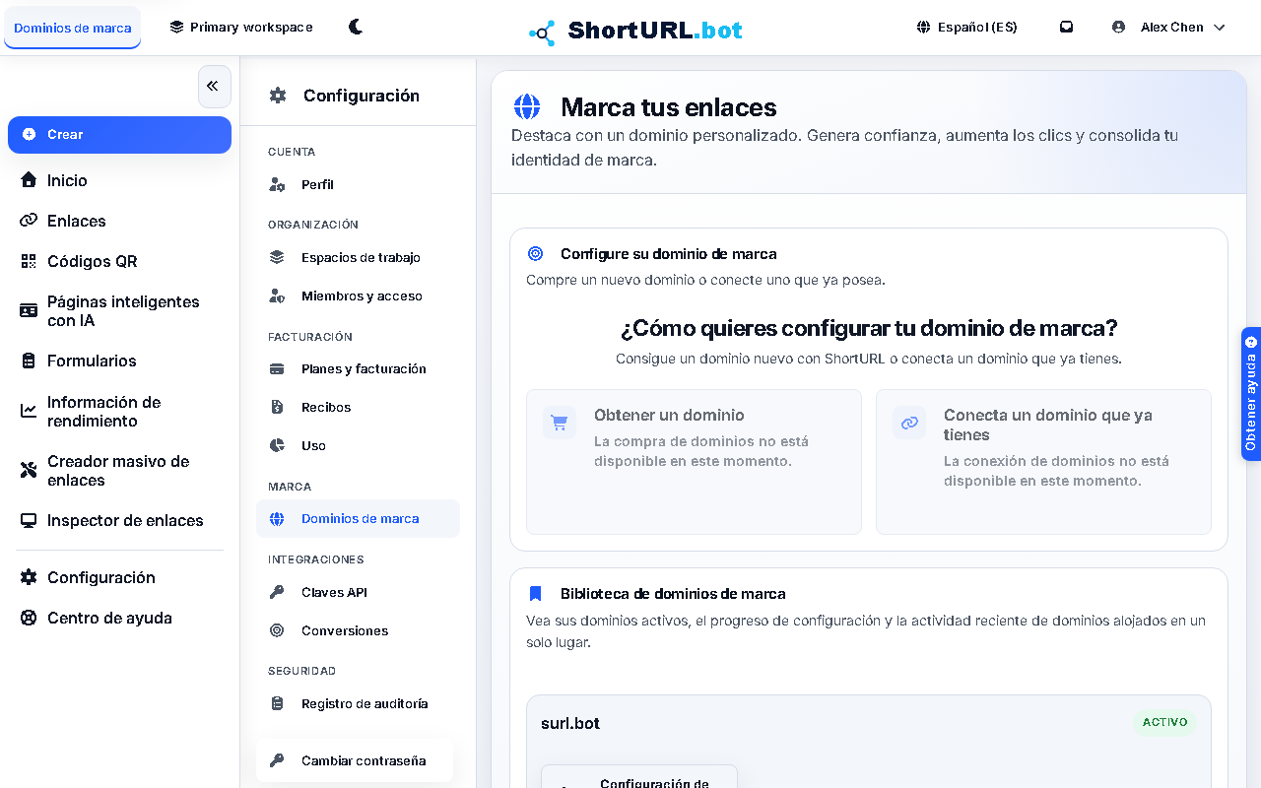Open Enlaces in the sidebar
Image resolution: width=1261 pixels, height=788 pixels.
[119, 221]
